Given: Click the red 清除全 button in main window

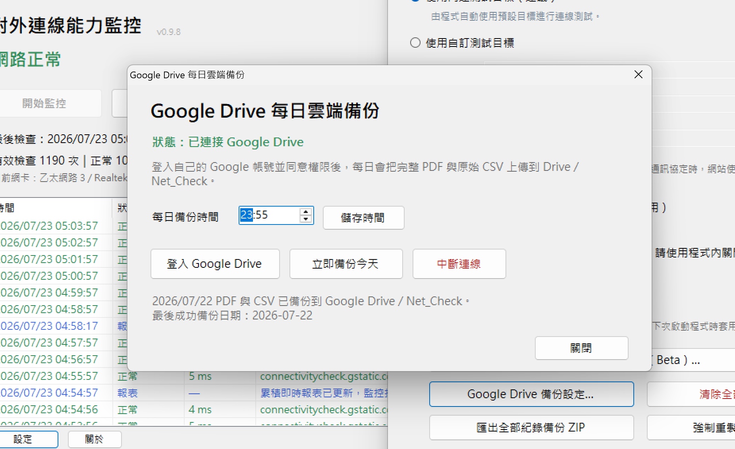Looking at the screenshot, I should (x=691, y=394).
